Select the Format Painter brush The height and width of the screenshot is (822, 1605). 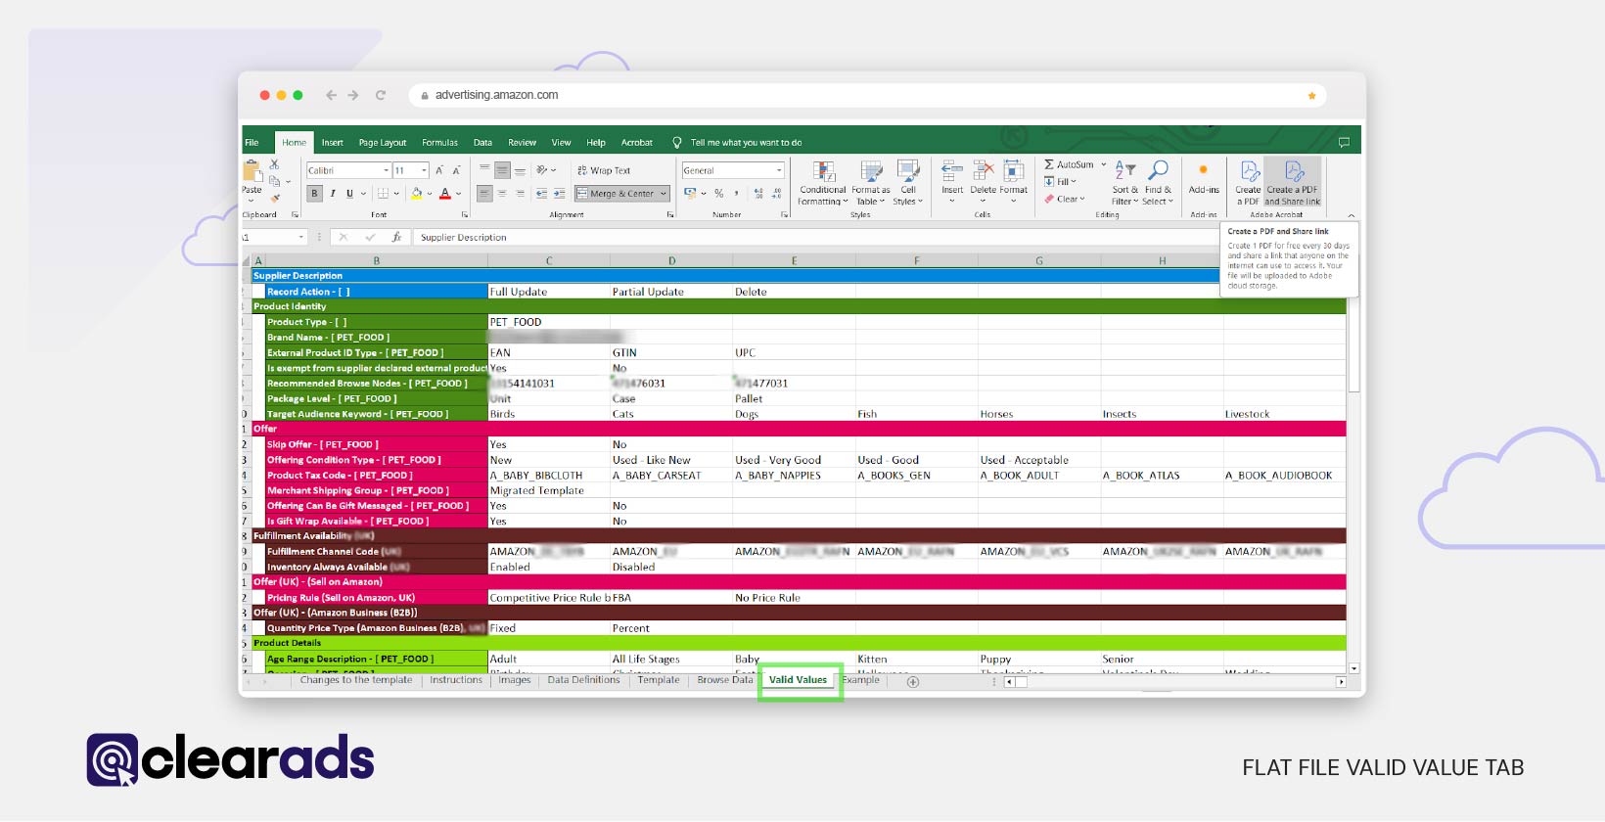click(275, 198)
